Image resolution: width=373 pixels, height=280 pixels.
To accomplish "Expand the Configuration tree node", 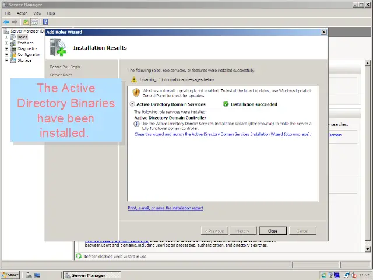I will coord(6,54).
